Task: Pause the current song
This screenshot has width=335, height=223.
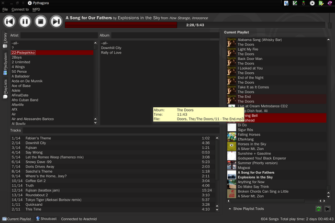Action: point(25,21)
